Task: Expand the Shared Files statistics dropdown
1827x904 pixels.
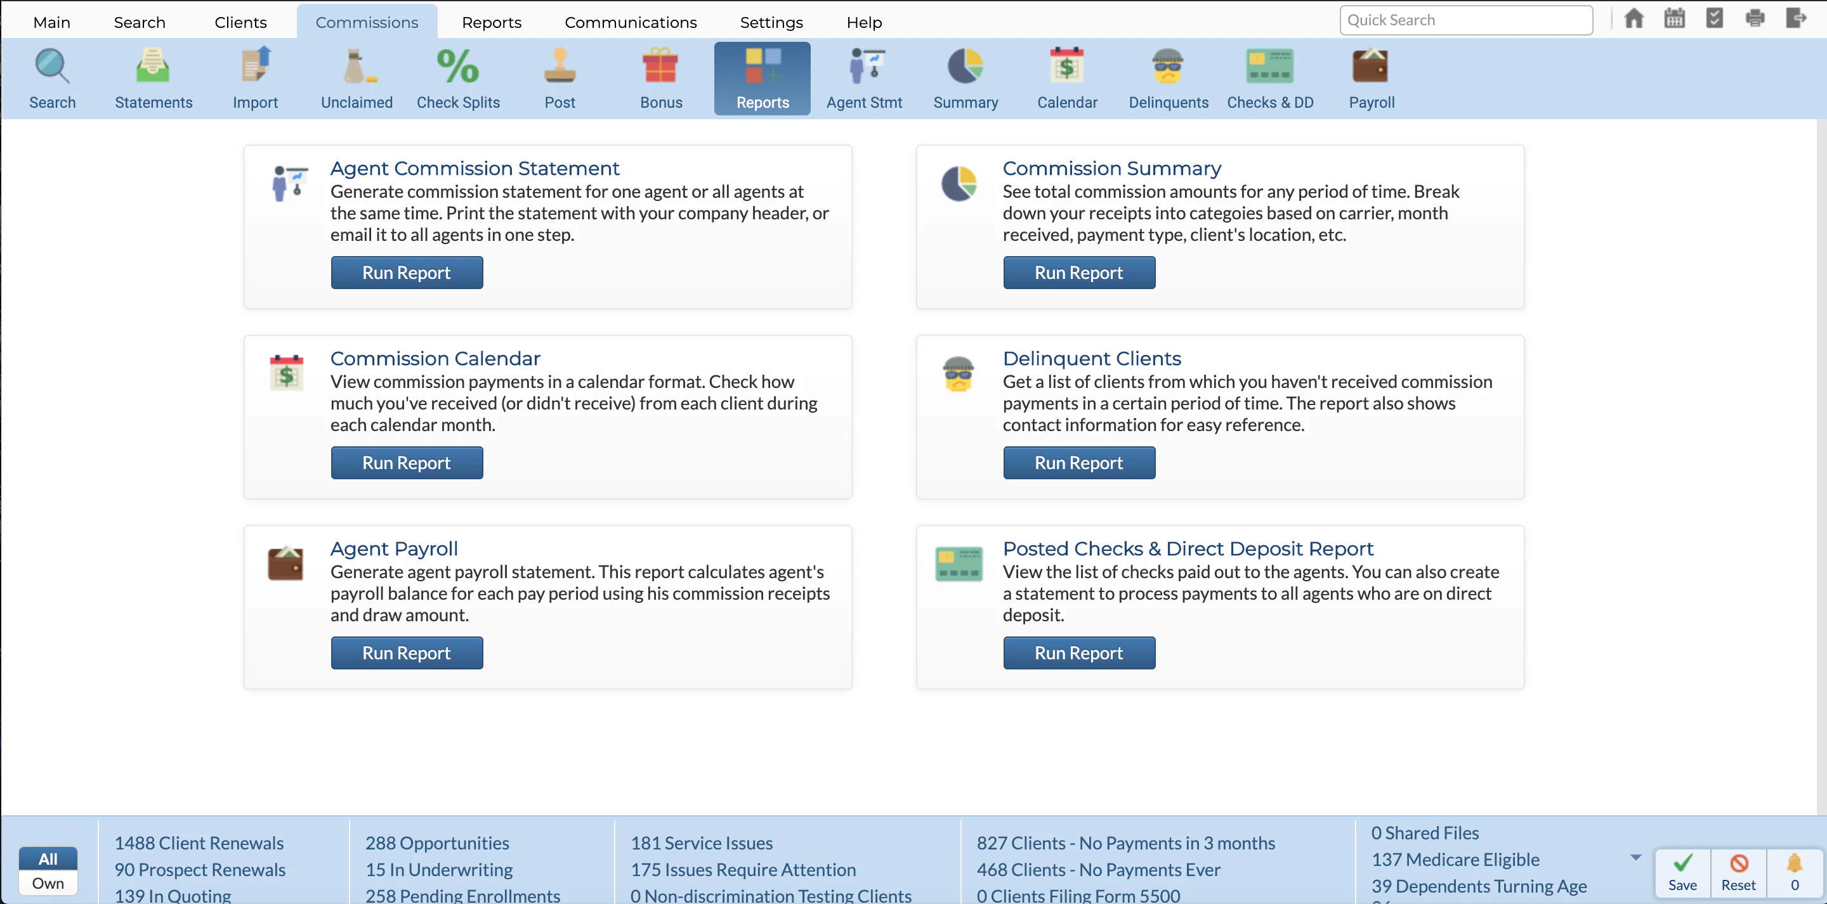Action: tap(1635, 856)
